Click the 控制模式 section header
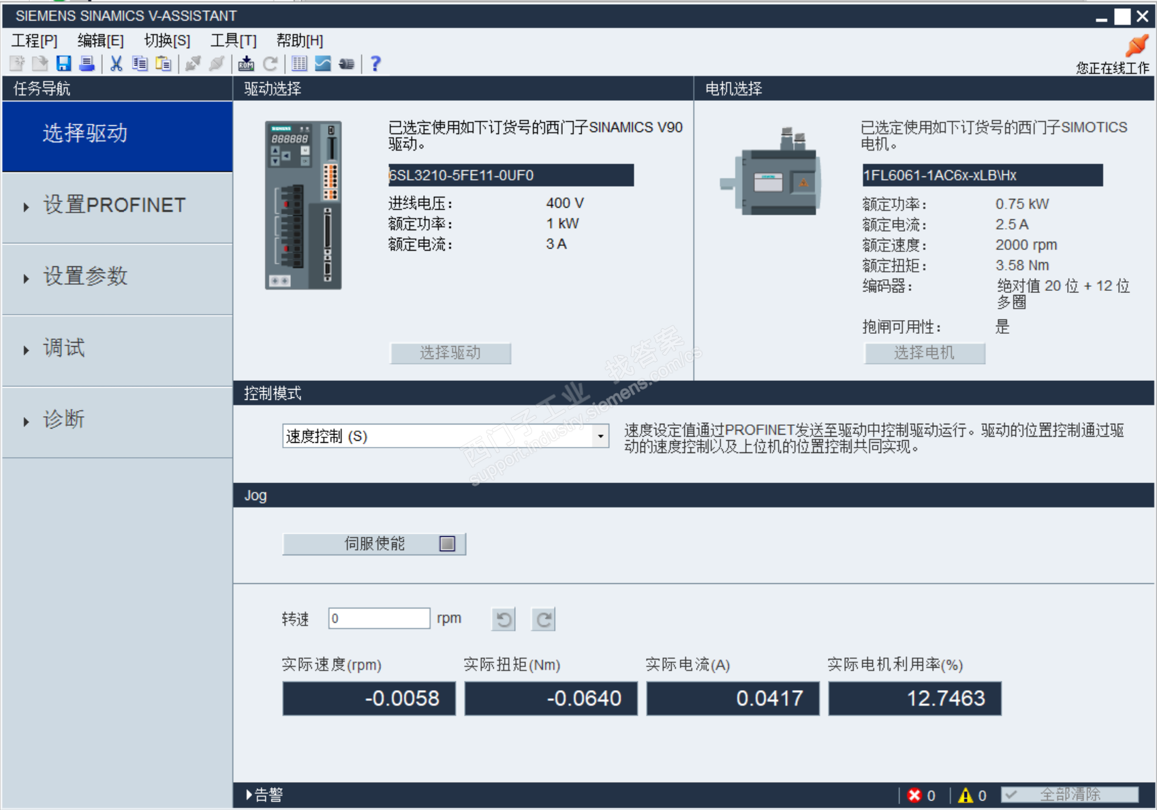The width and height of the screenshot is (1157, 810). (694, 393)
